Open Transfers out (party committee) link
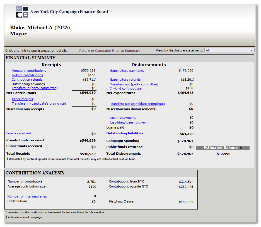This screenshot has width=261, height=227. 134,84
